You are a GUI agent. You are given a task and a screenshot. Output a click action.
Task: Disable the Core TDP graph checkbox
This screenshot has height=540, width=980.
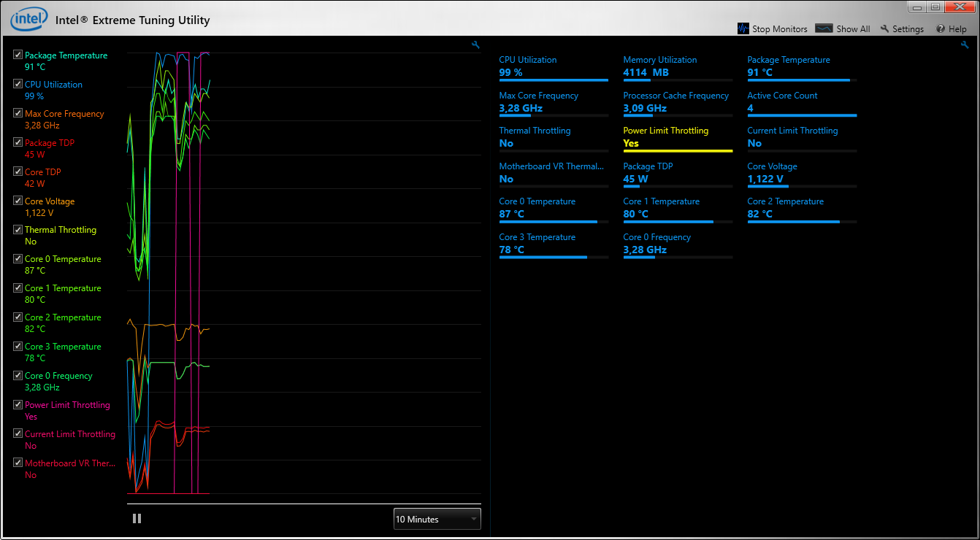tap(18, 171)
